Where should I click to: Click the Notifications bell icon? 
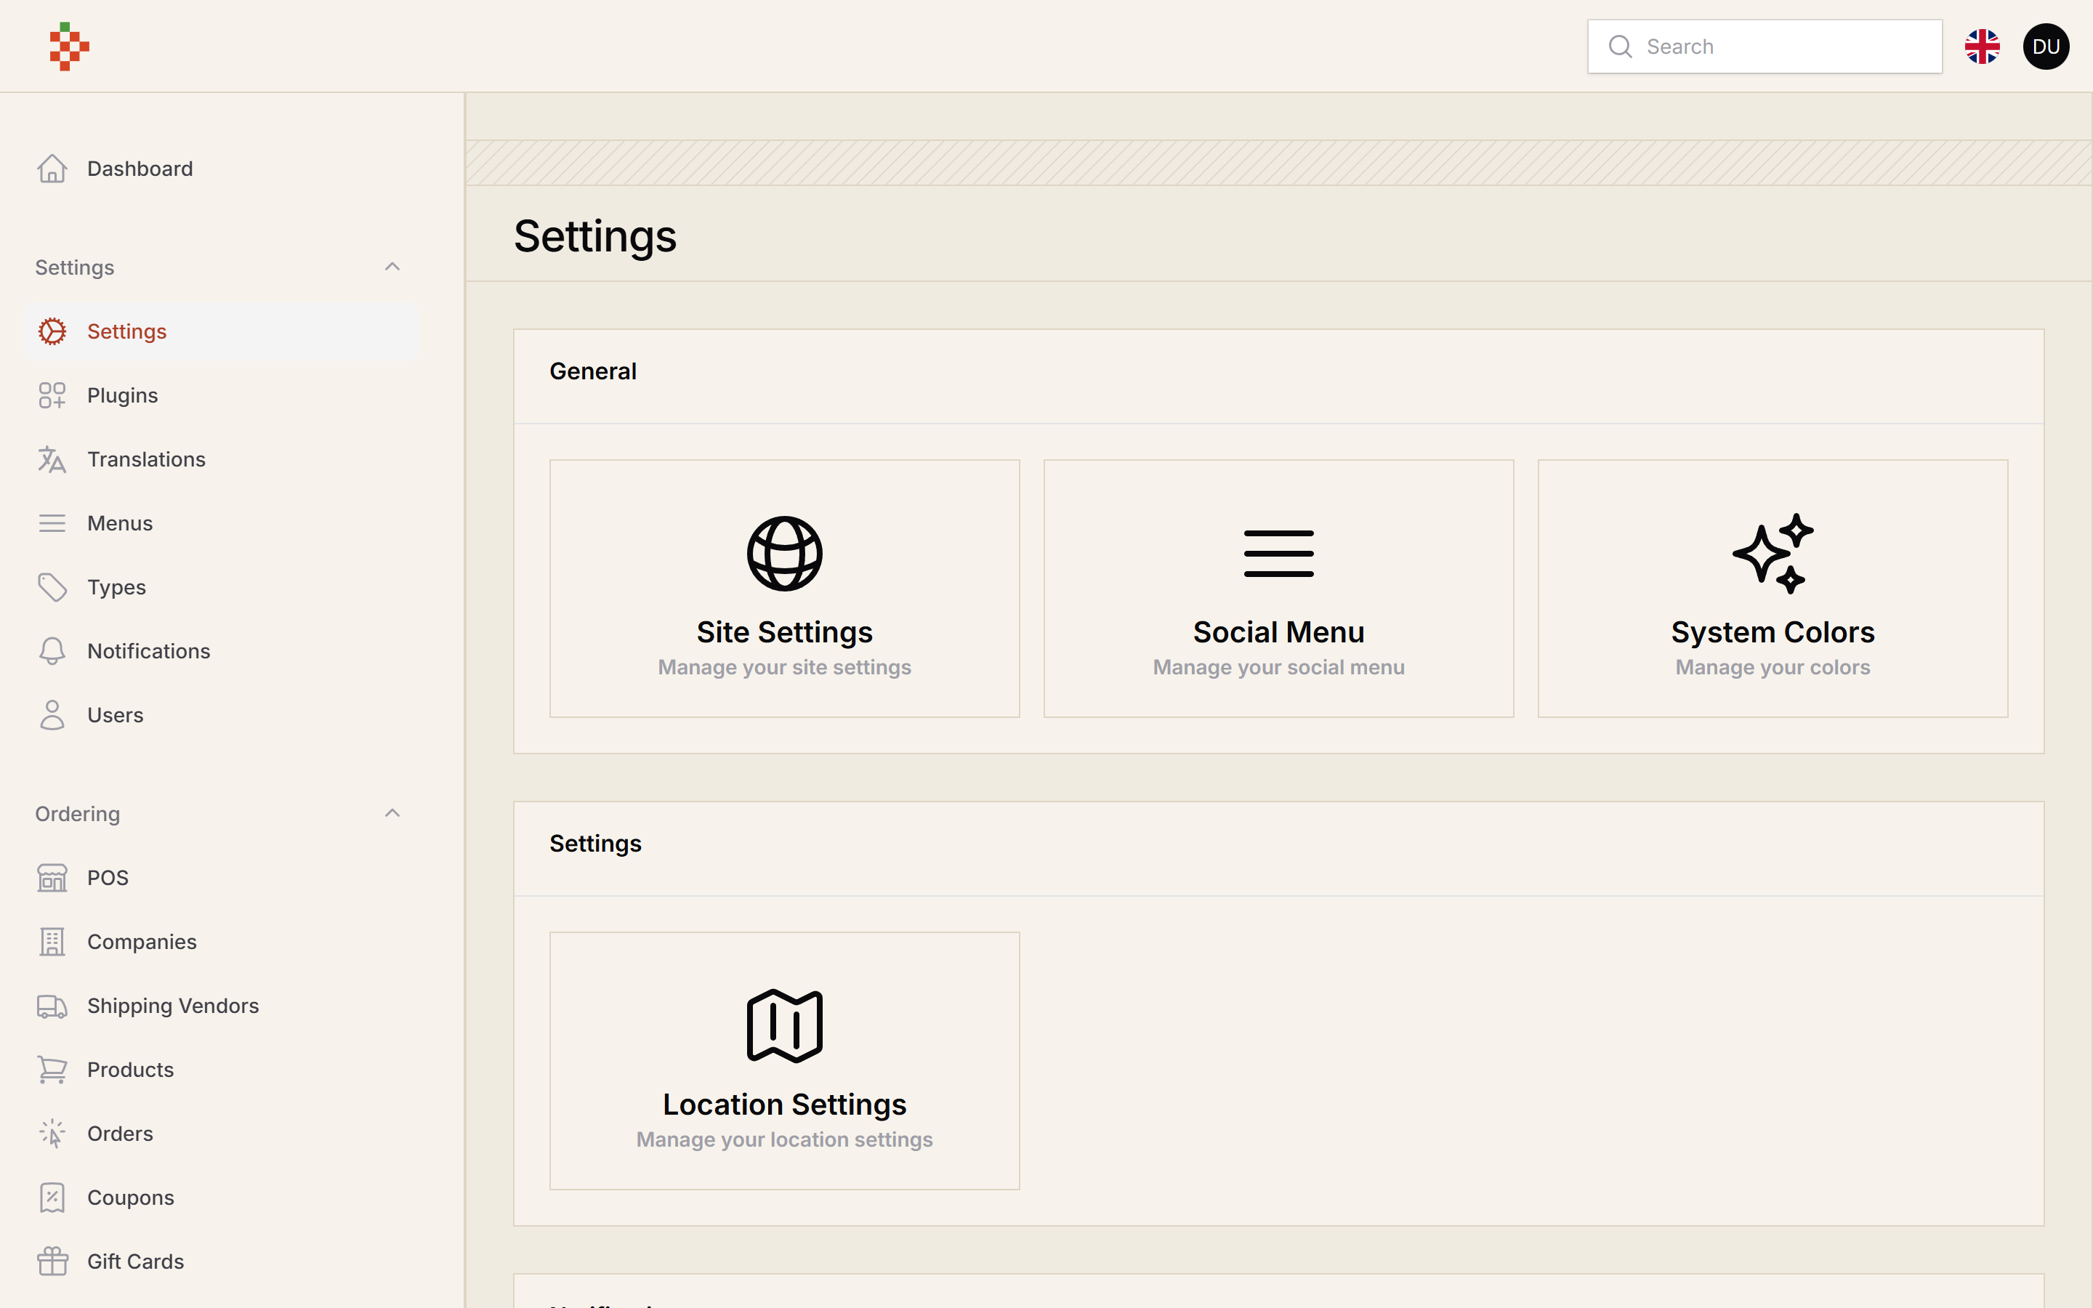click(x=52, y=651)
